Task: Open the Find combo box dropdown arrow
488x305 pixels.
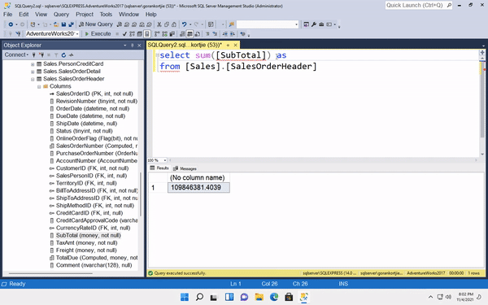Action: (296, 24)
